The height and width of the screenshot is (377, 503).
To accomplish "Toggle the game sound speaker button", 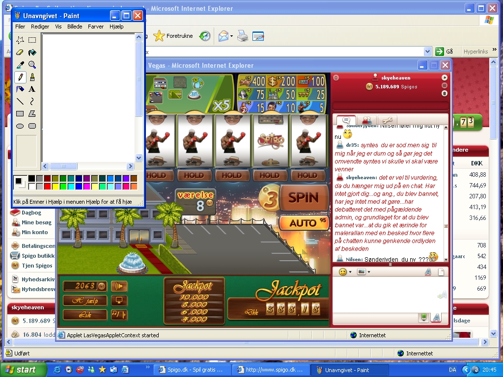I will tap(119, 286).
